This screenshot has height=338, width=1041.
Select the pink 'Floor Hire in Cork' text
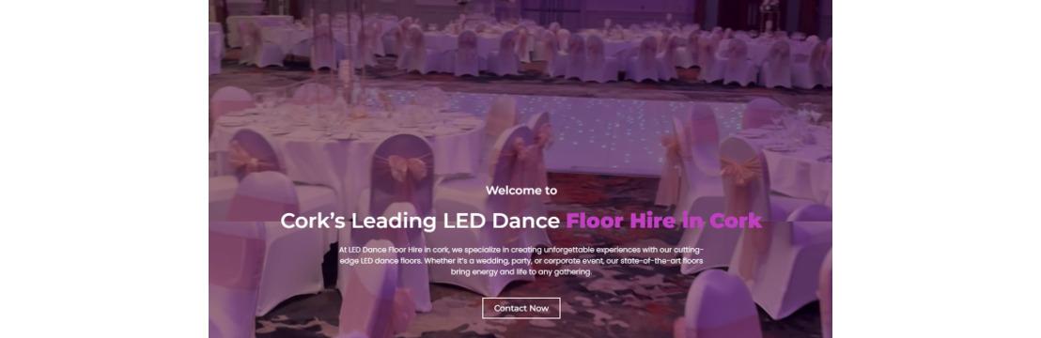pos(664,222)
